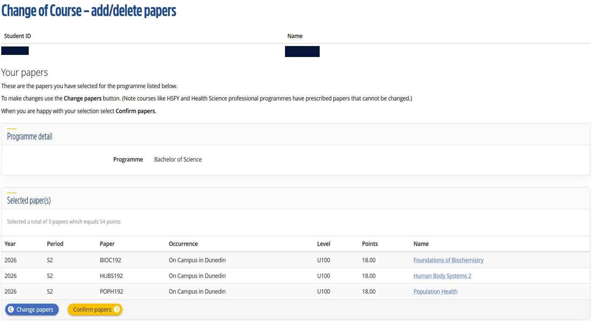This screenshot has width=592, height=321.
Task: Select the BIOC192 paper code cell
Action: point(110,260)
